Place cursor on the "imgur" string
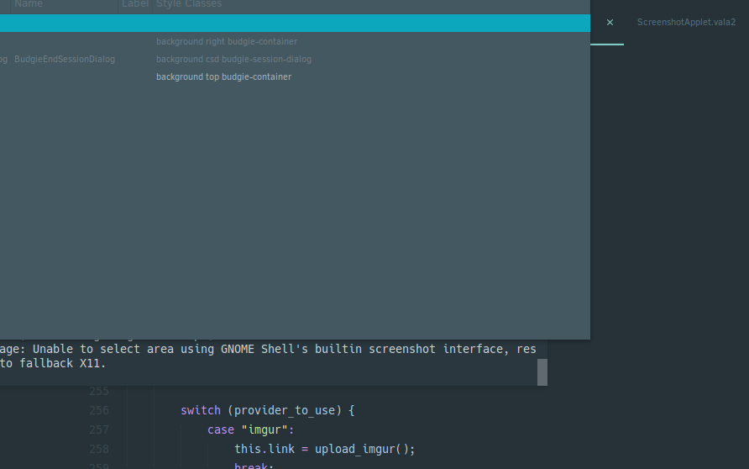This screenshot has width=749, height=469. 265,429
